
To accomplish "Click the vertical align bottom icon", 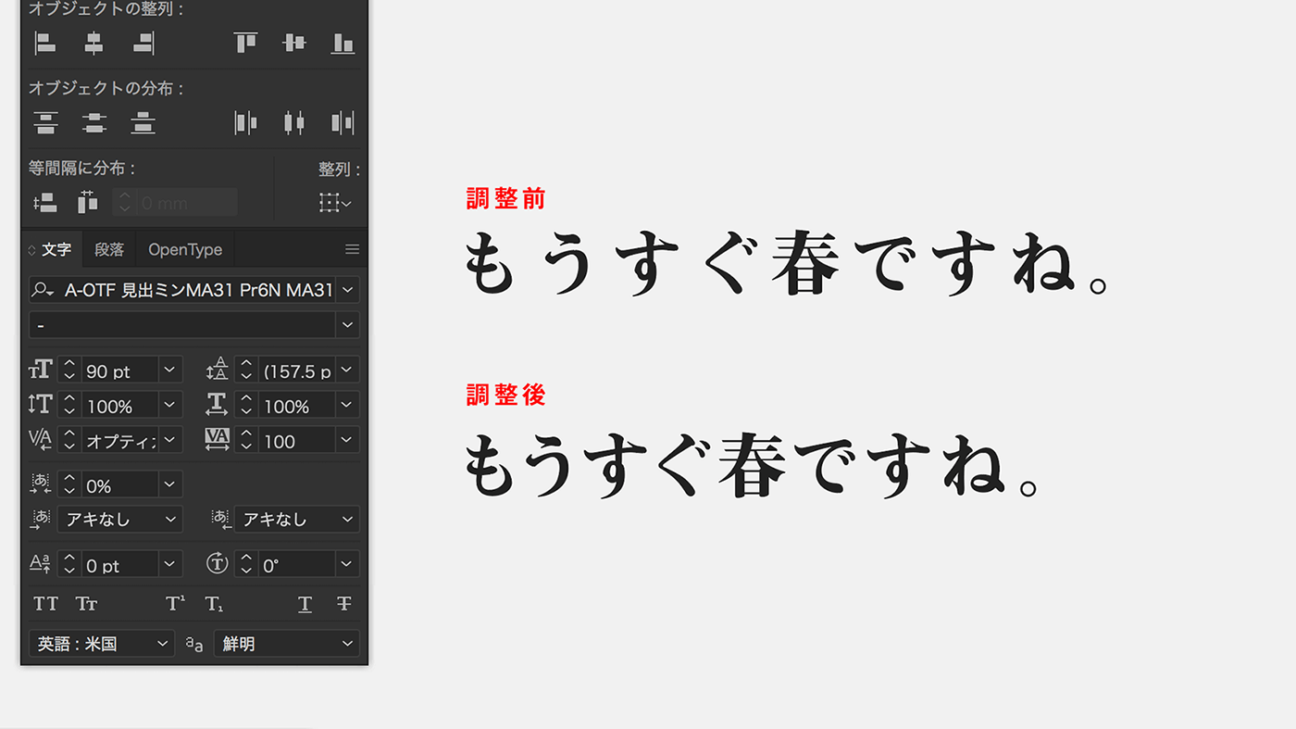I will (x=343, y=43).
